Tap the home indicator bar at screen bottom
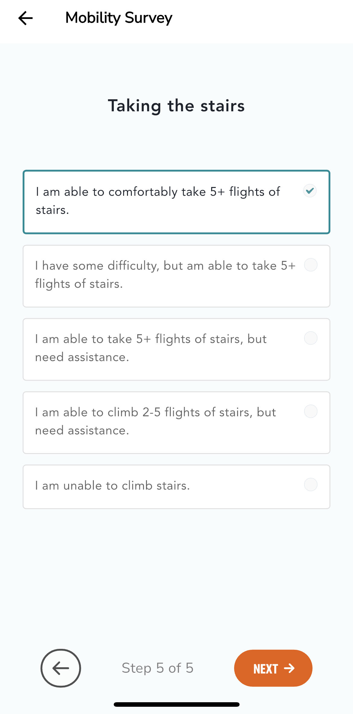Viewport: 353px width, 714px height. pyautogui.click(x=176, y=704)
